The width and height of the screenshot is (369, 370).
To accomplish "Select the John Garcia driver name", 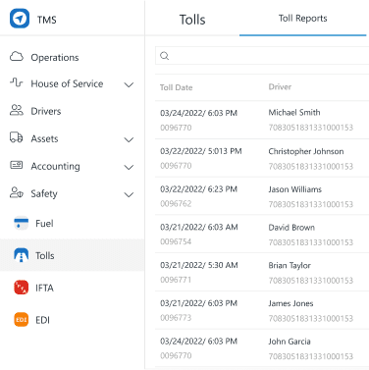I will click(290, 342).
